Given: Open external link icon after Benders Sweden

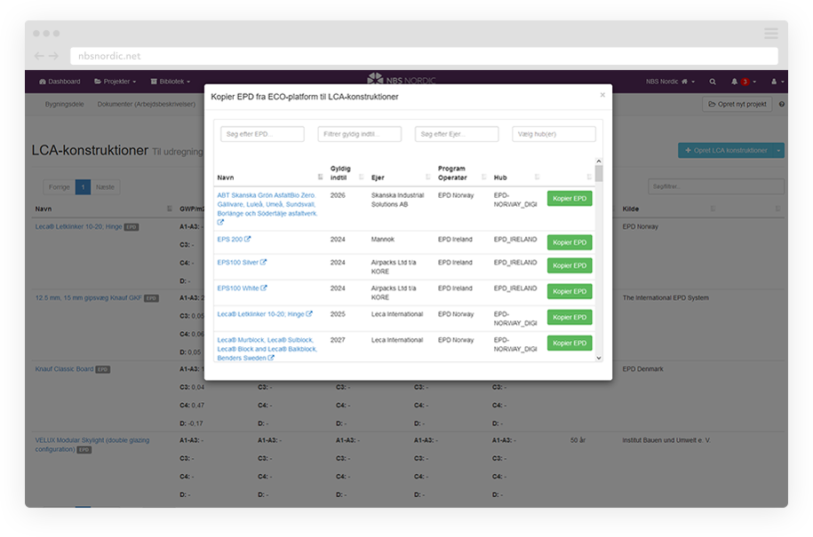Looking at the screenshot, I should [x=271, y=358].
